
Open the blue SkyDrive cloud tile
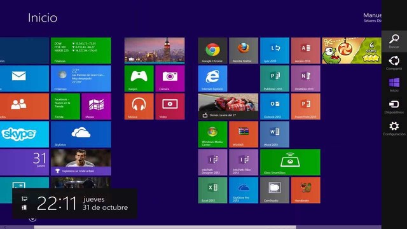click(x=81, y=134)
